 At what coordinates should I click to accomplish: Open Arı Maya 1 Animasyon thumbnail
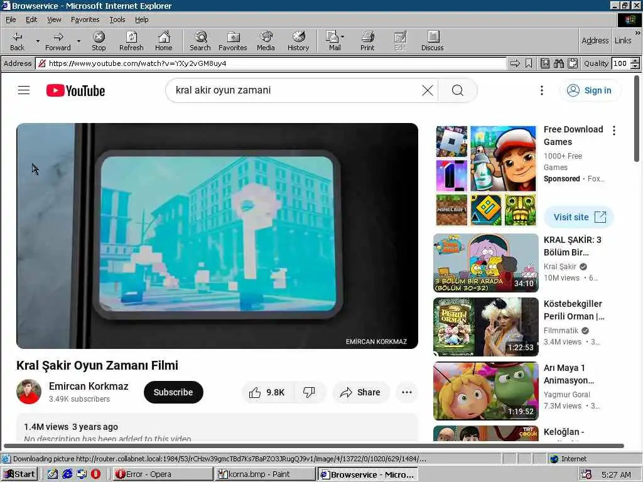pos(486,390)
